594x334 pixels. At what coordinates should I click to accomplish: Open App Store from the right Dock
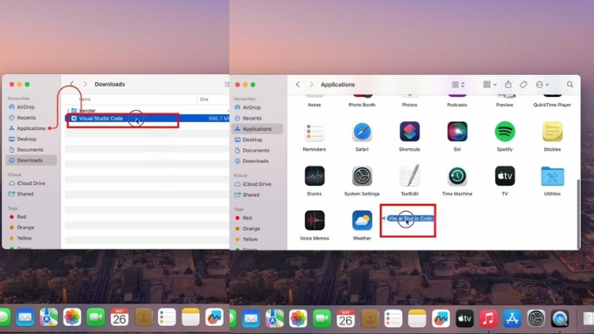pyautogui.click(x=512, y=318)
